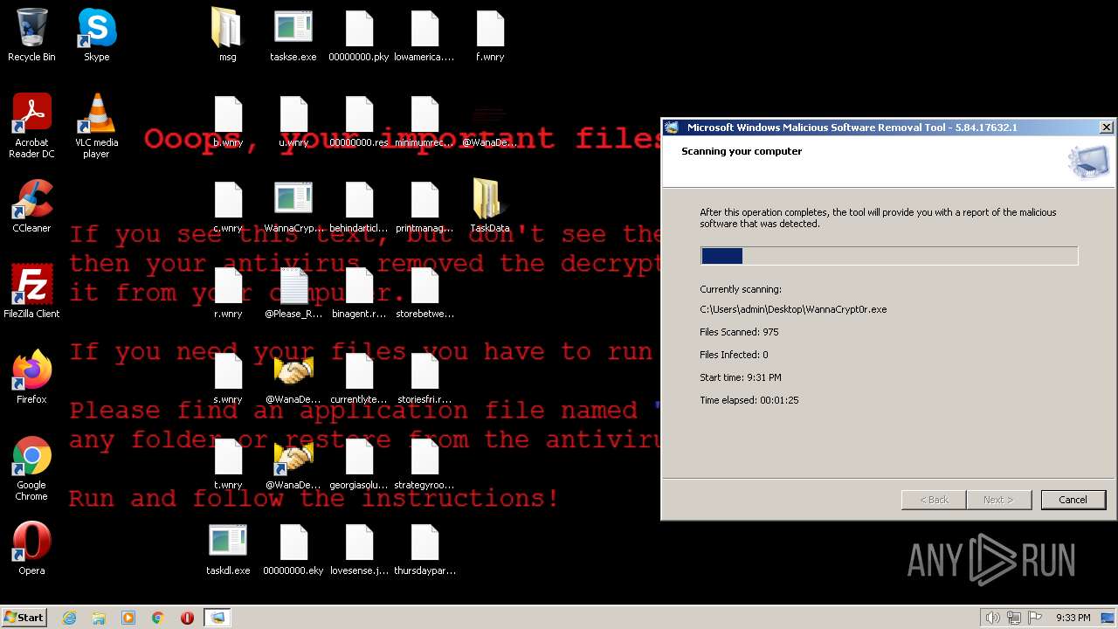Screen dimensions: 1118x629
Task: Select the Acrobat Reader DC shortcut
Action: (x=31, y=126)
